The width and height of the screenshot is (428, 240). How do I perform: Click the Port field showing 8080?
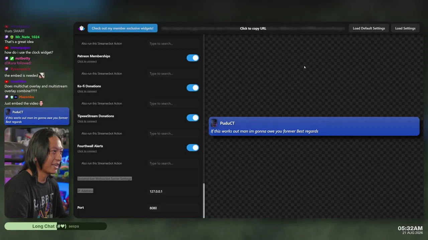pyautogui.click(x=174, y=208)
